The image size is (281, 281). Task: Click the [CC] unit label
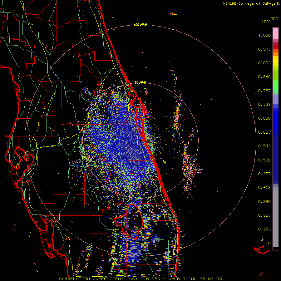point(266,22)
